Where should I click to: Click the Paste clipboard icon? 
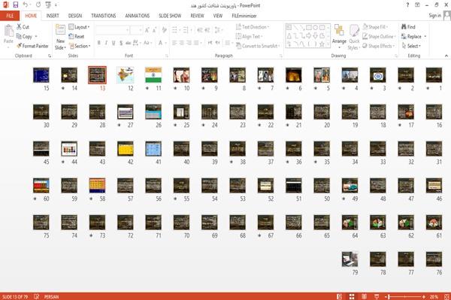[8, 31]
